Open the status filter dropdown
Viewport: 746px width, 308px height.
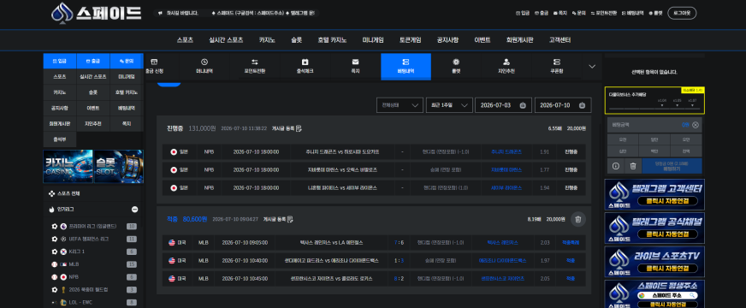(x=400, y=105)
